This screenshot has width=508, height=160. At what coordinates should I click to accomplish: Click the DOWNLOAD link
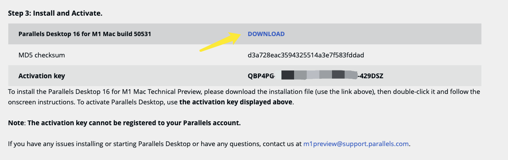(266, 34)
